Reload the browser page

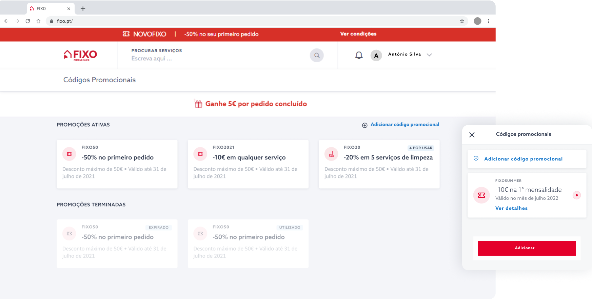pyautogui.click(x=28, y=21)
